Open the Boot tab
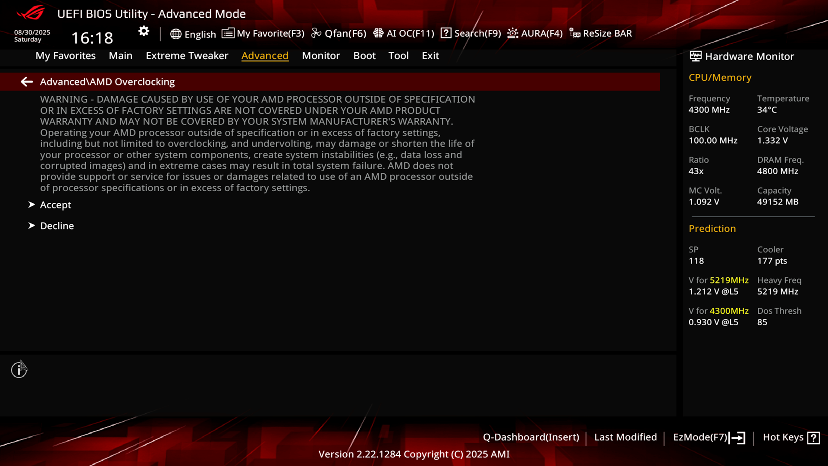The width and height of the screenshot is (828, 466). coord(364,56)
